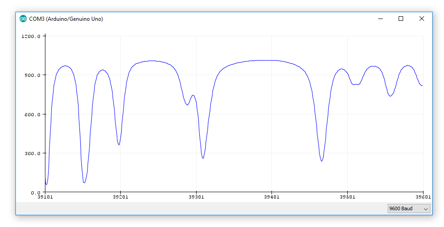Click the 39681 x-axis label
This screenshot has height=227, width=444.
coord(423,197)
